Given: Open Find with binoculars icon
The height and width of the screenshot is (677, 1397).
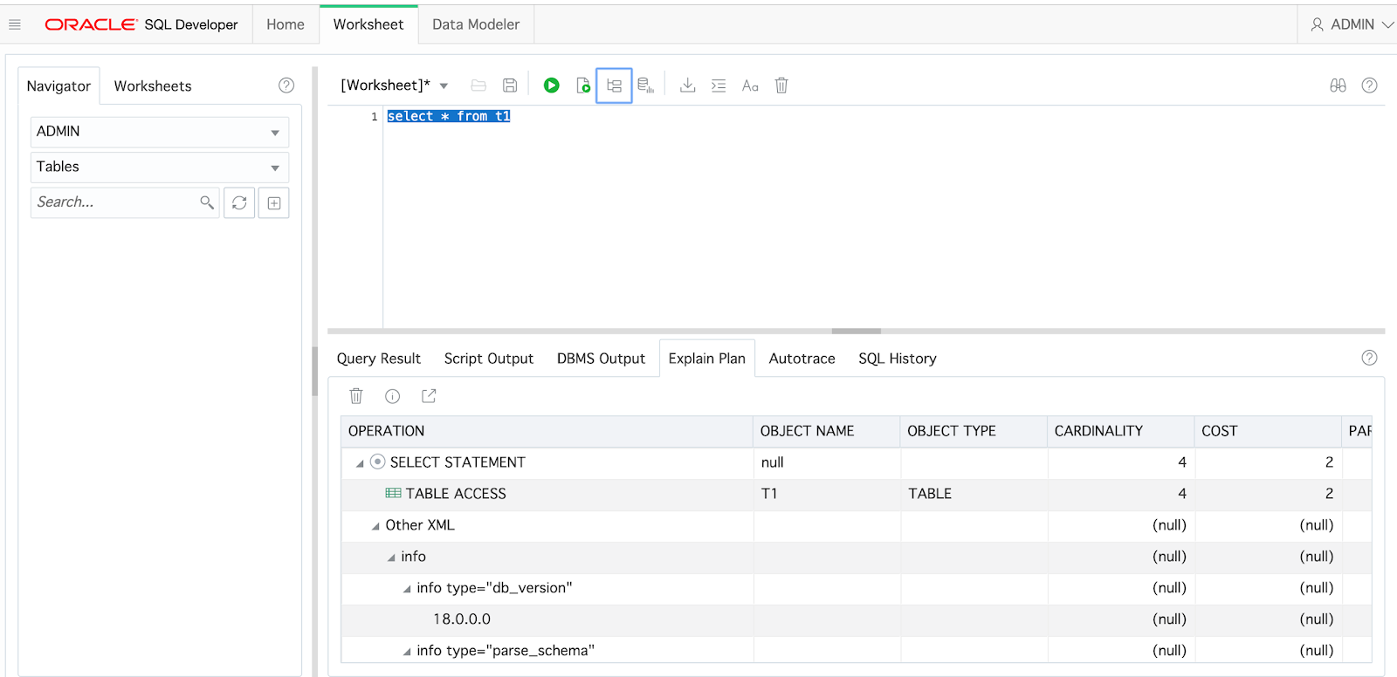Looking at the screenshot, I should click(1338, 85).
